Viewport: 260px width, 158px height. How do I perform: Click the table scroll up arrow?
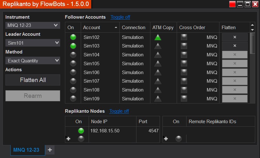pyautogui.click(x=252, y=25)
